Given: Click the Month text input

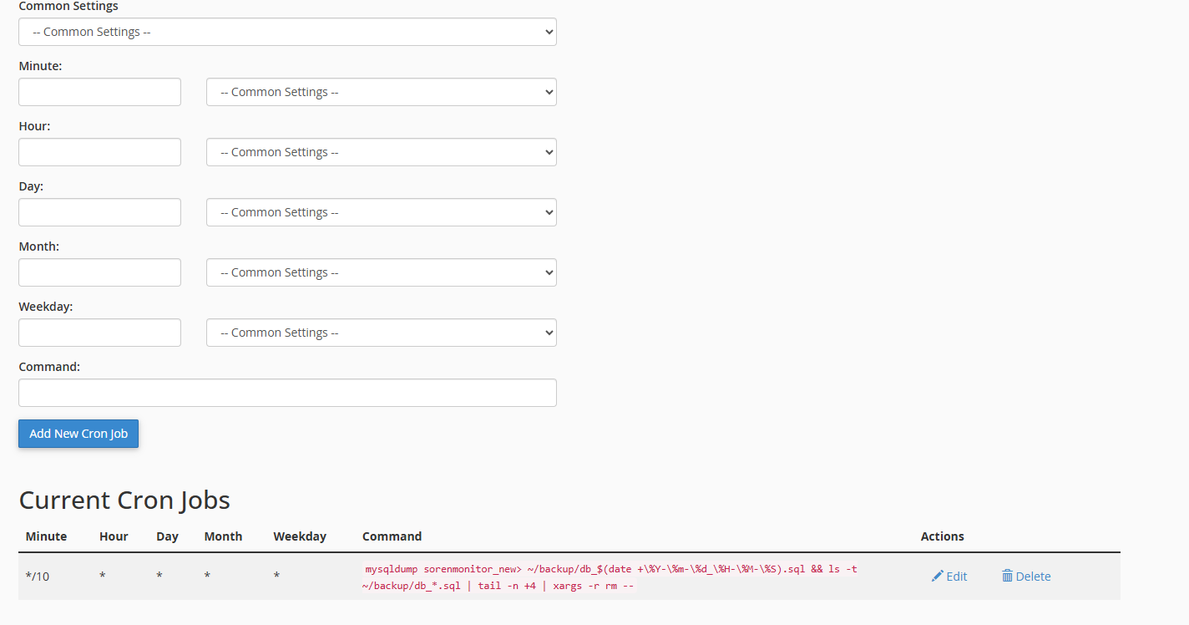Looking at the screenshot, I should (99, 272).
